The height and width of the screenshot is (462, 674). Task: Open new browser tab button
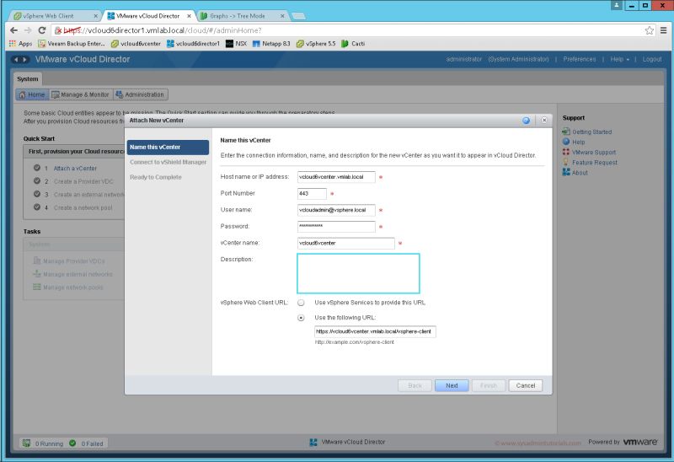[x=298, y=16]
